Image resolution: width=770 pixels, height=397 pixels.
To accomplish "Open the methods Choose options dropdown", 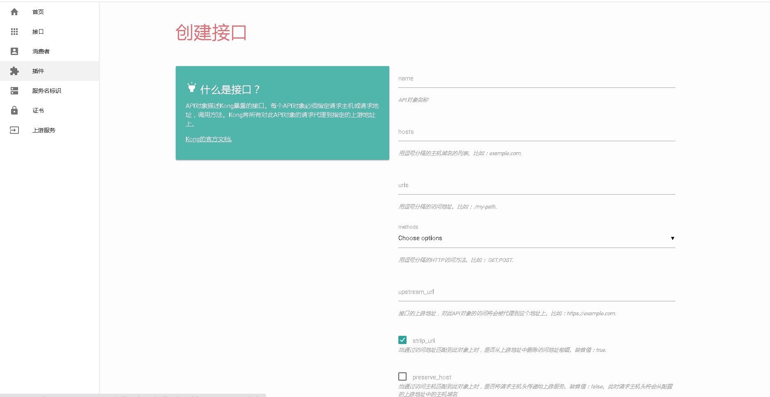I will [536, 239].
